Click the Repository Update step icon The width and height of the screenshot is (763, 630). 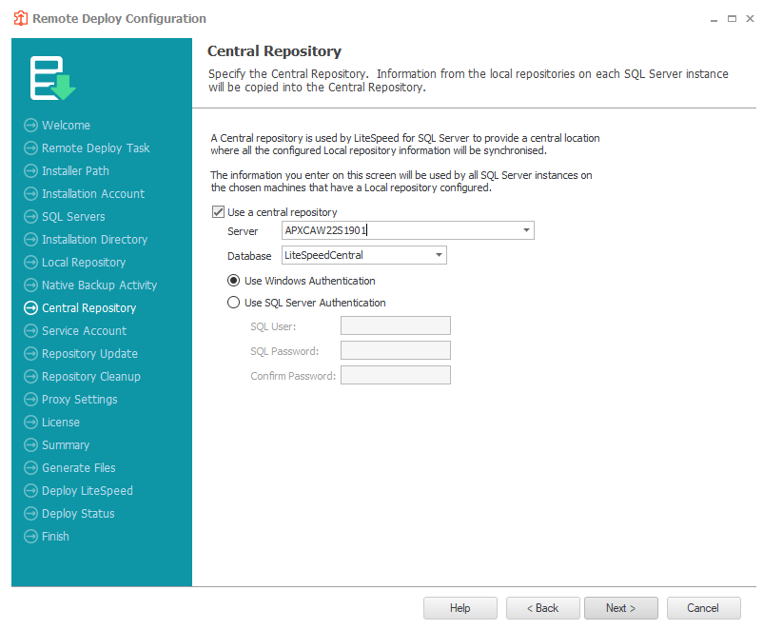coord(30,354)
